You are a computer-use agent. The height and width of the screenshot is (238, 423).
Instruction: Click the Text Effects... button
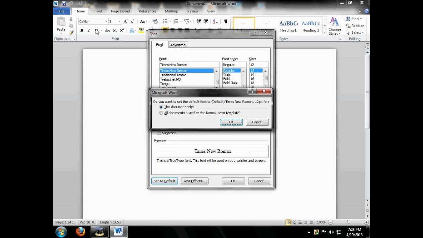click(194, 181)
